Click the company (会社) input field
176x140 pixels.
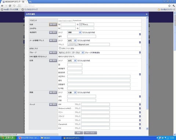point(82,96)
